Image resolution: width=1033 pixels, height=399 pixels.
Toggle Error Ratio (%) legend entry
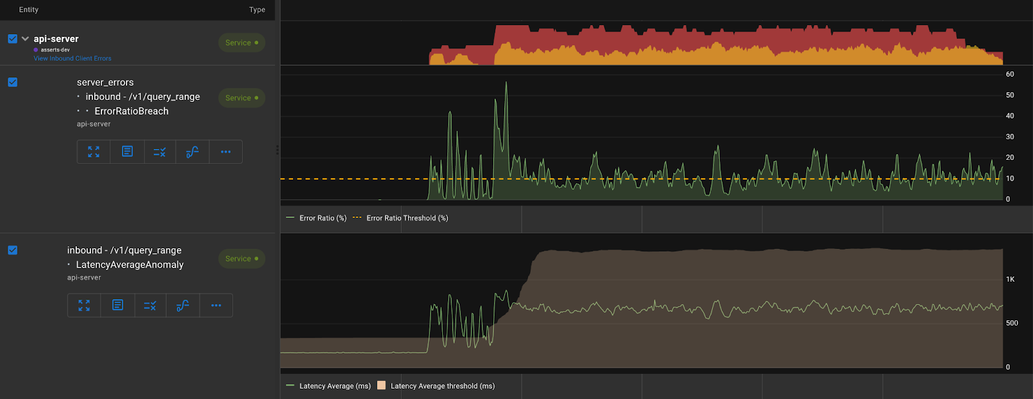pyautogui.click(x=316, y=218)
